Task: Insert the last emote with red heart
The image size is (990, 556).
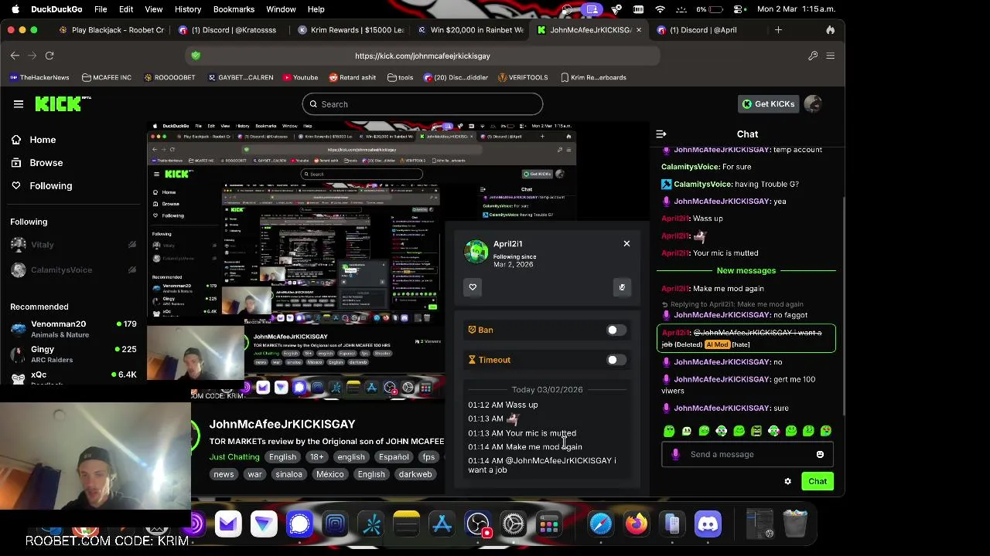Action: click(826, 431)
